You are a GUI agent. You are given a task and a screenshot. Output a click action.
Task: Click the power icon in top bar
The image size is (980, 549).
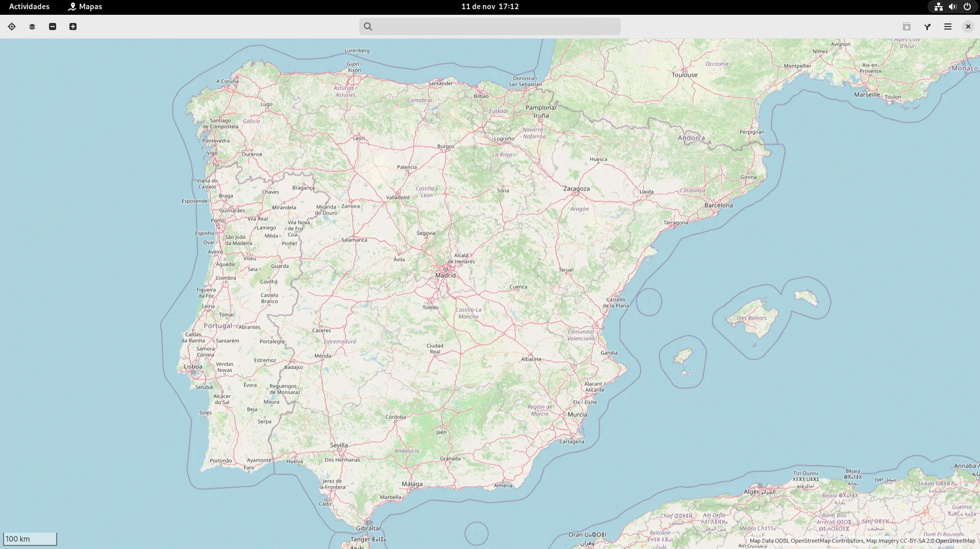pyautogui.click(x=967, y=7)
